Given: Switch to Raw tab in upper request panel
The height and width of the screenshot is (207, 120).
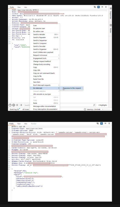Looking at the screenshot, I should [x=19, y=7].
